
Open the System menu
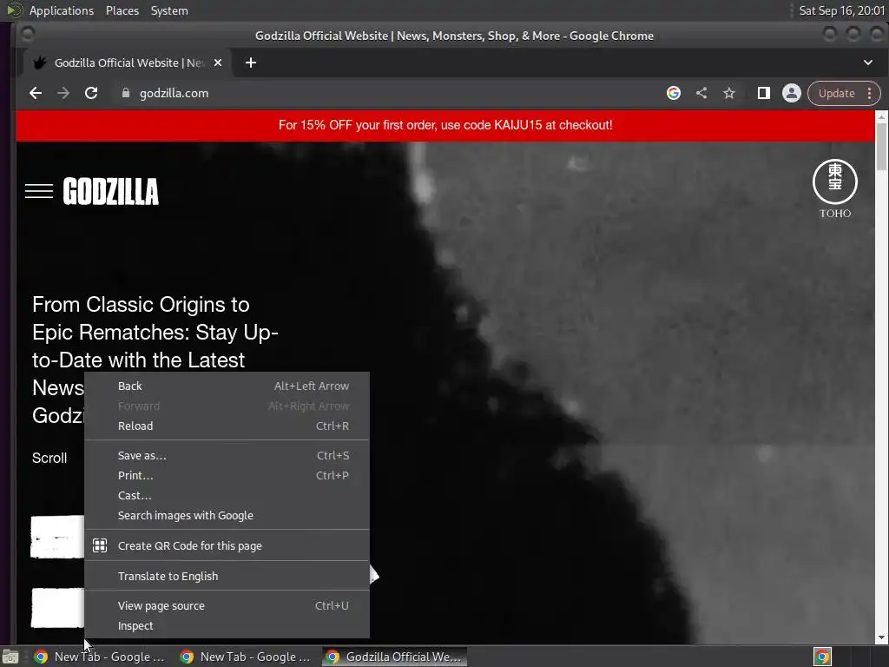169,10
